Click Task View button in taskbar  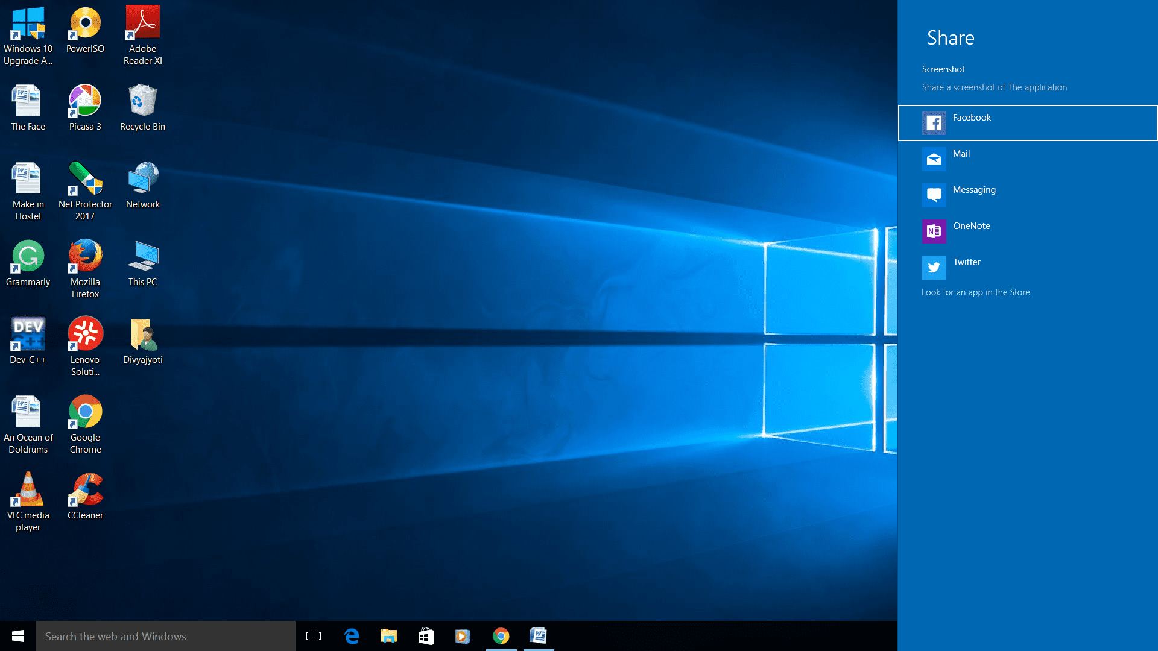coord(314,636)
